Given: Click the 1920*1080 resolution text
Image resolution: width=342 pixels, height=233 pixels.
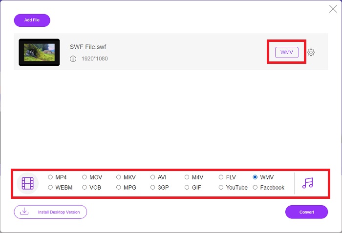Looking at the screenshot, I should pyautogui.click(x=95, y=59).
